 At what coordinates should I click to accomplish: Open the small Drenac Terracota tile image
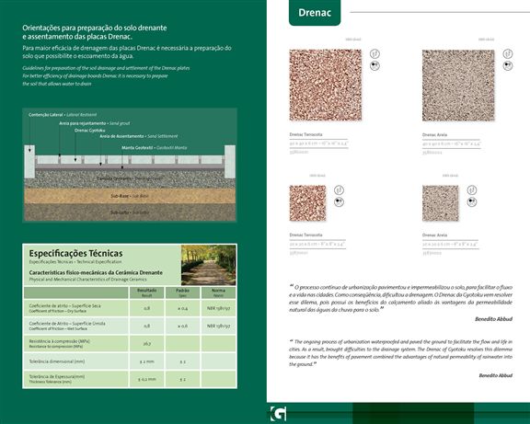pos(307,203)
